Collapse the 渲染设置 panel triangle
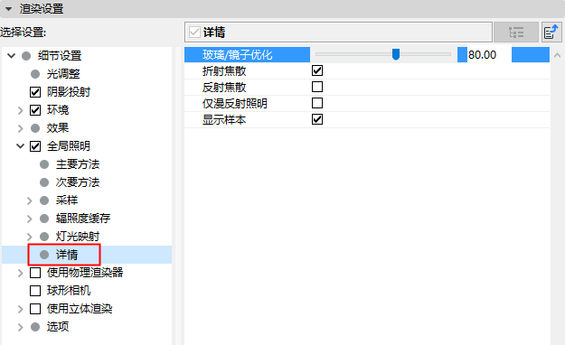Image resolution: width=565 pixels, height=345 pixels. pos(9,8)
